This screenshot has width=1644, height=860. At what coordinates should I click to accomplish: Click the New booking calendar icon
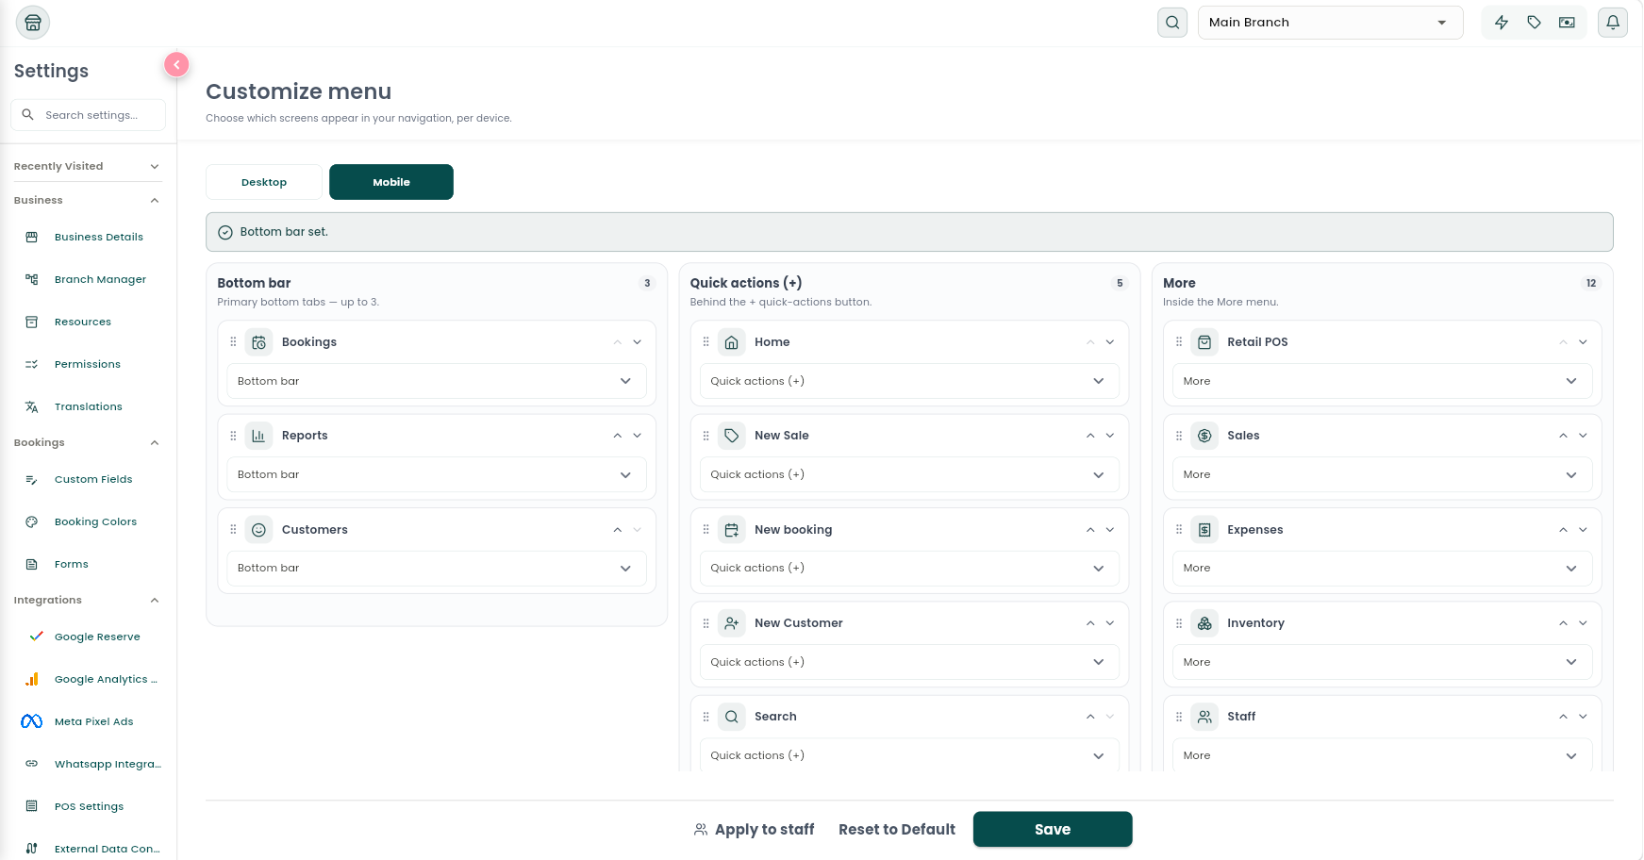pyautogui.click(x=732, y=530)
